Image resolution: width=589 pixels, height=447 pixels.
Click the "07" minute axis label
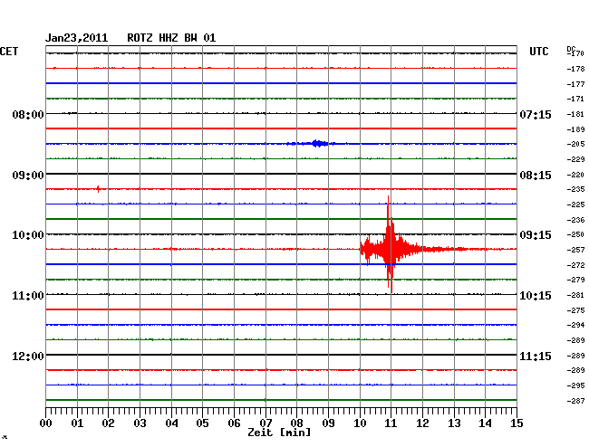click(x=266, y=423)
